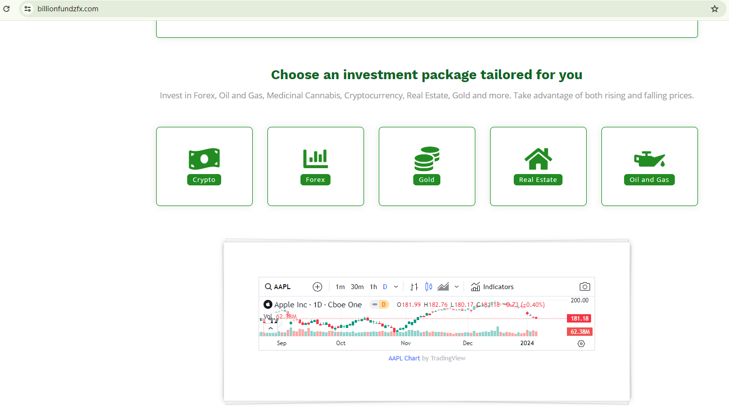The height and width of the screenshot is (413, 729).
Task: Select the Candles chart style icon
Action: point(429,287)
